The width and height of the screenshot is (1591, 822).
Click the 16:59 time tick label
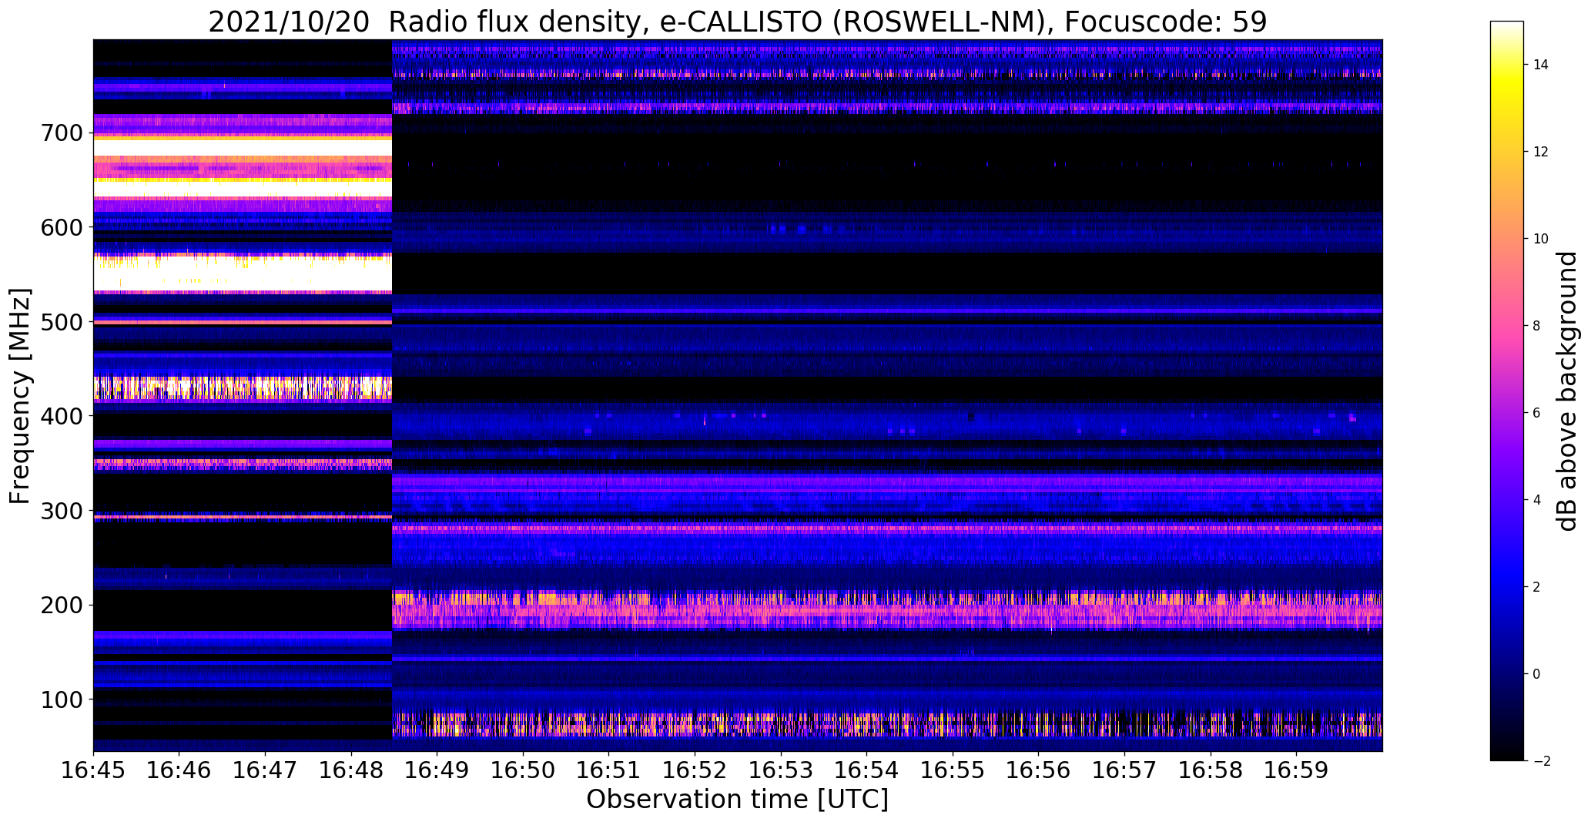click(x=1296, y=770)
